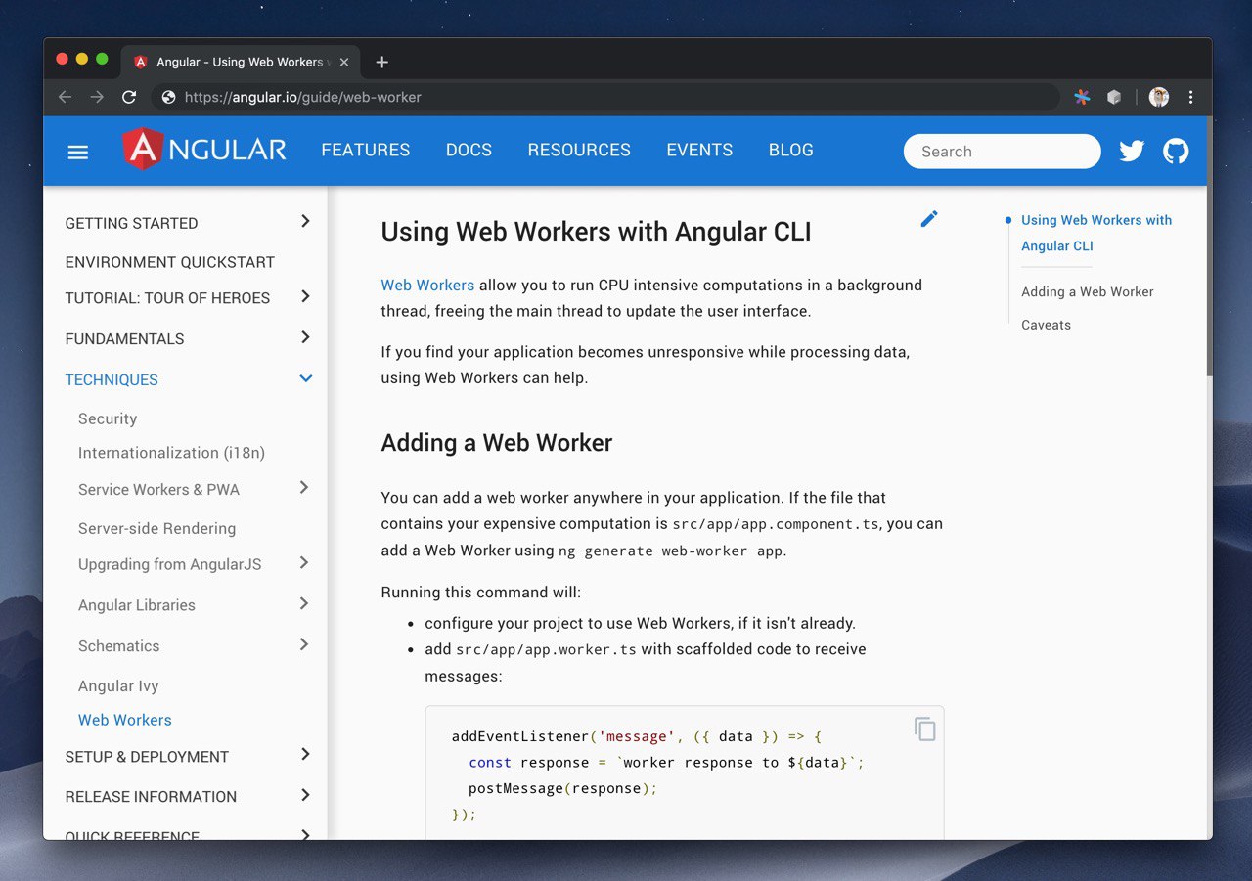
Task: Open the cube browser extension icon
Action: [1113, 97]
